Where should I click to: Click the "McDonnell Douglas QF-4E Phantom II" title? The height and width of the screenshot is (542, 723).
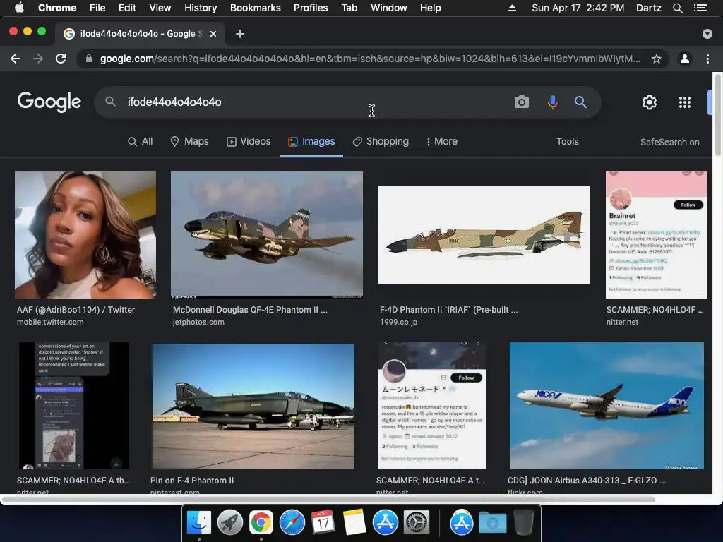click(250, 310)
